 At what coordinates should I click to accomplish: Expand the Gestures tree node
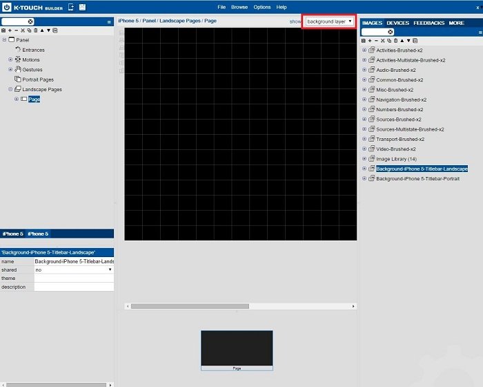pyautogui.click(x=10, y=69)
